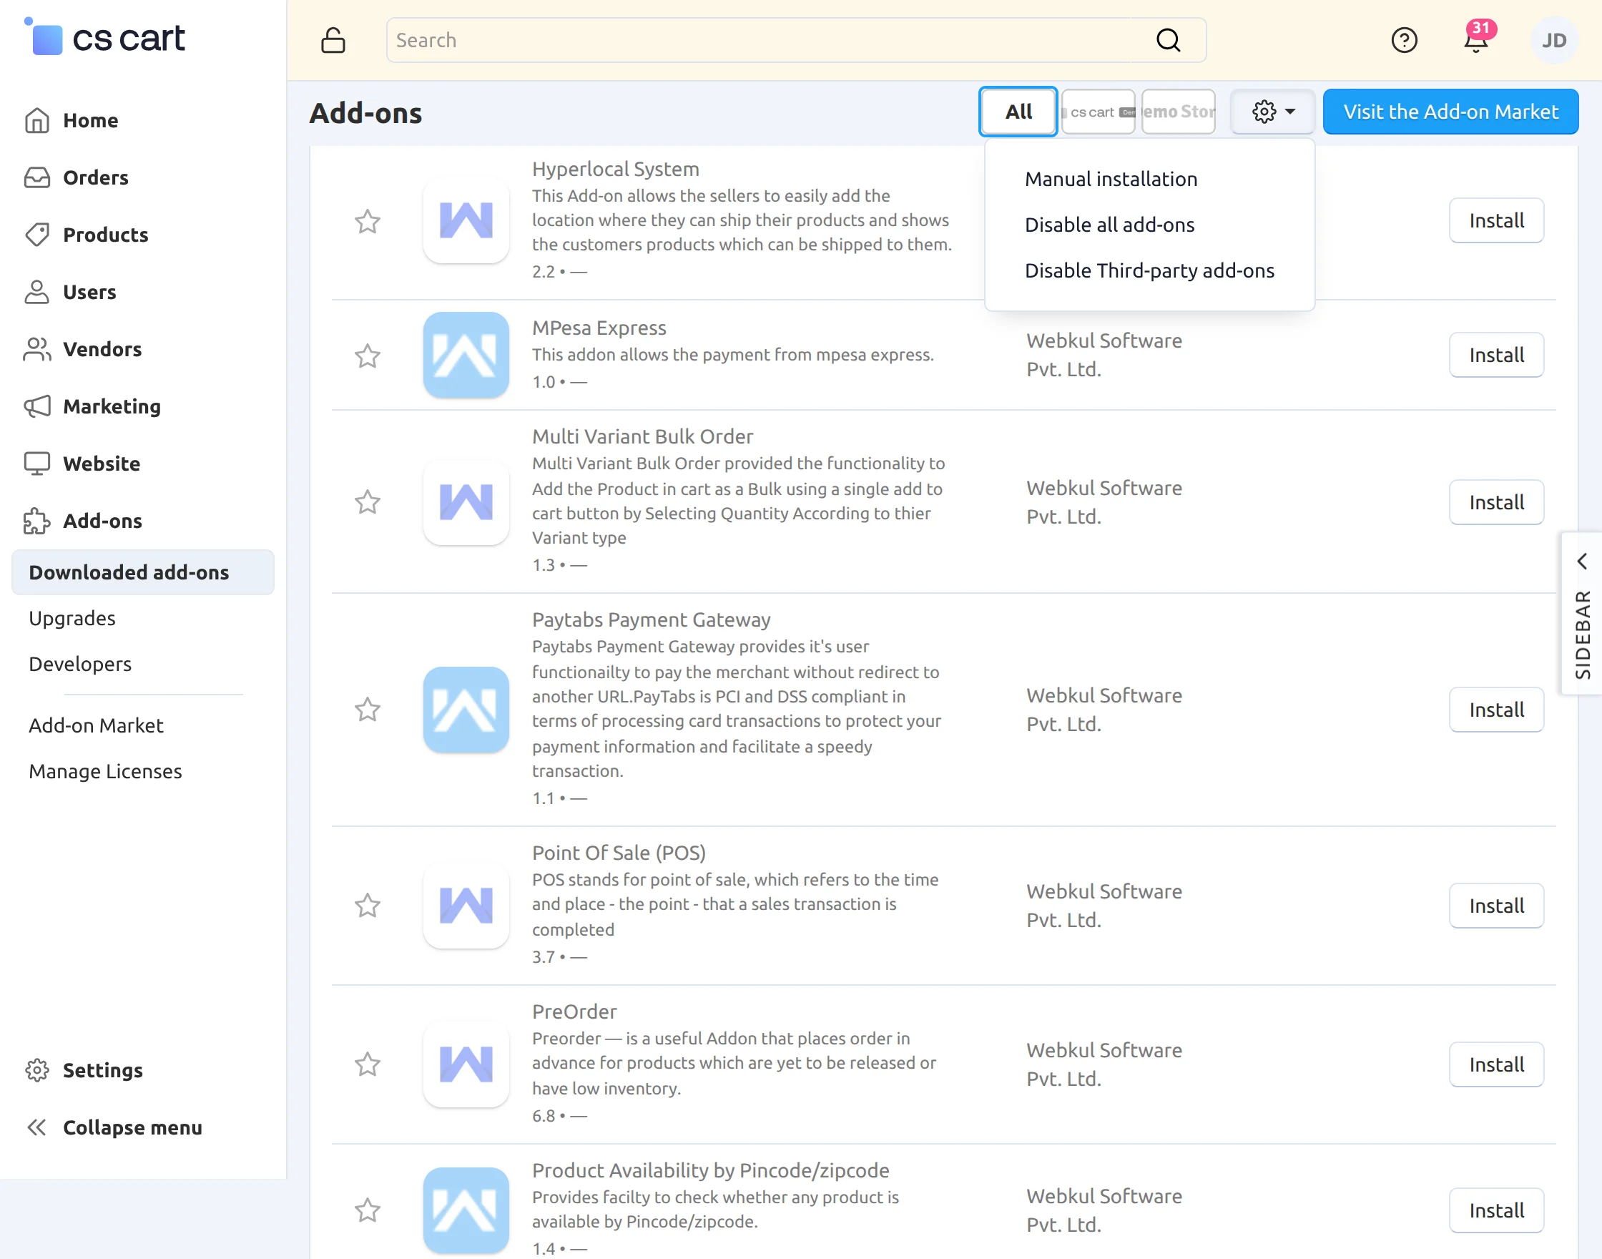Toggle star for Multi Variant Bulk Order
The height and width of the screenshot is (1259, 1602).
368,502
